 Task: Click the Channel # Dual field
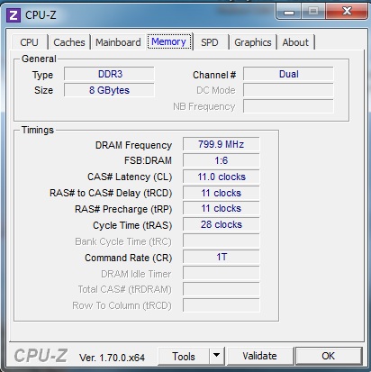288,74
